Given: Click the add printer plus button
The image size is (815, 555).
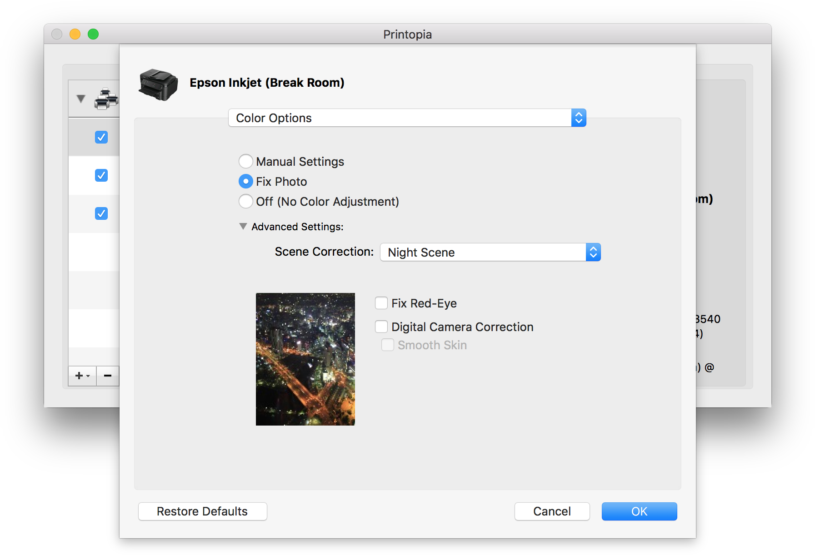Looking at the screenshot, I should (82, 376).
